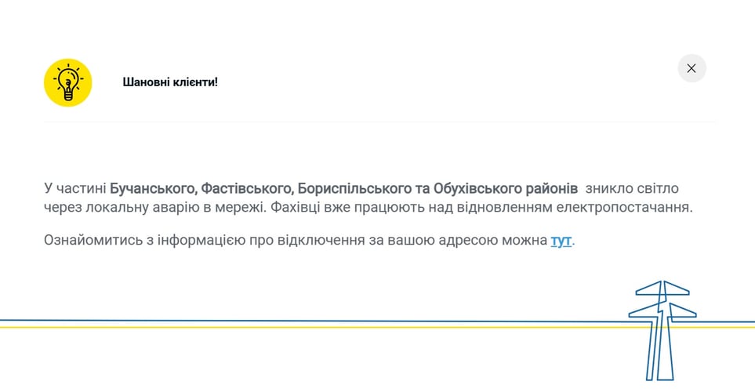Open the 'тут' outage information link
This screenshot has height=392, width=755.
coord(561,240)
